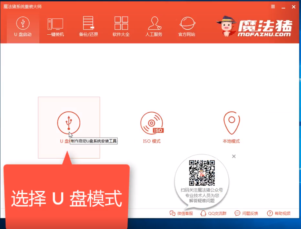This screenshot has width=301, height=229.
Task: Dismiss the QR code popup
Action: (x=234, y=156)
